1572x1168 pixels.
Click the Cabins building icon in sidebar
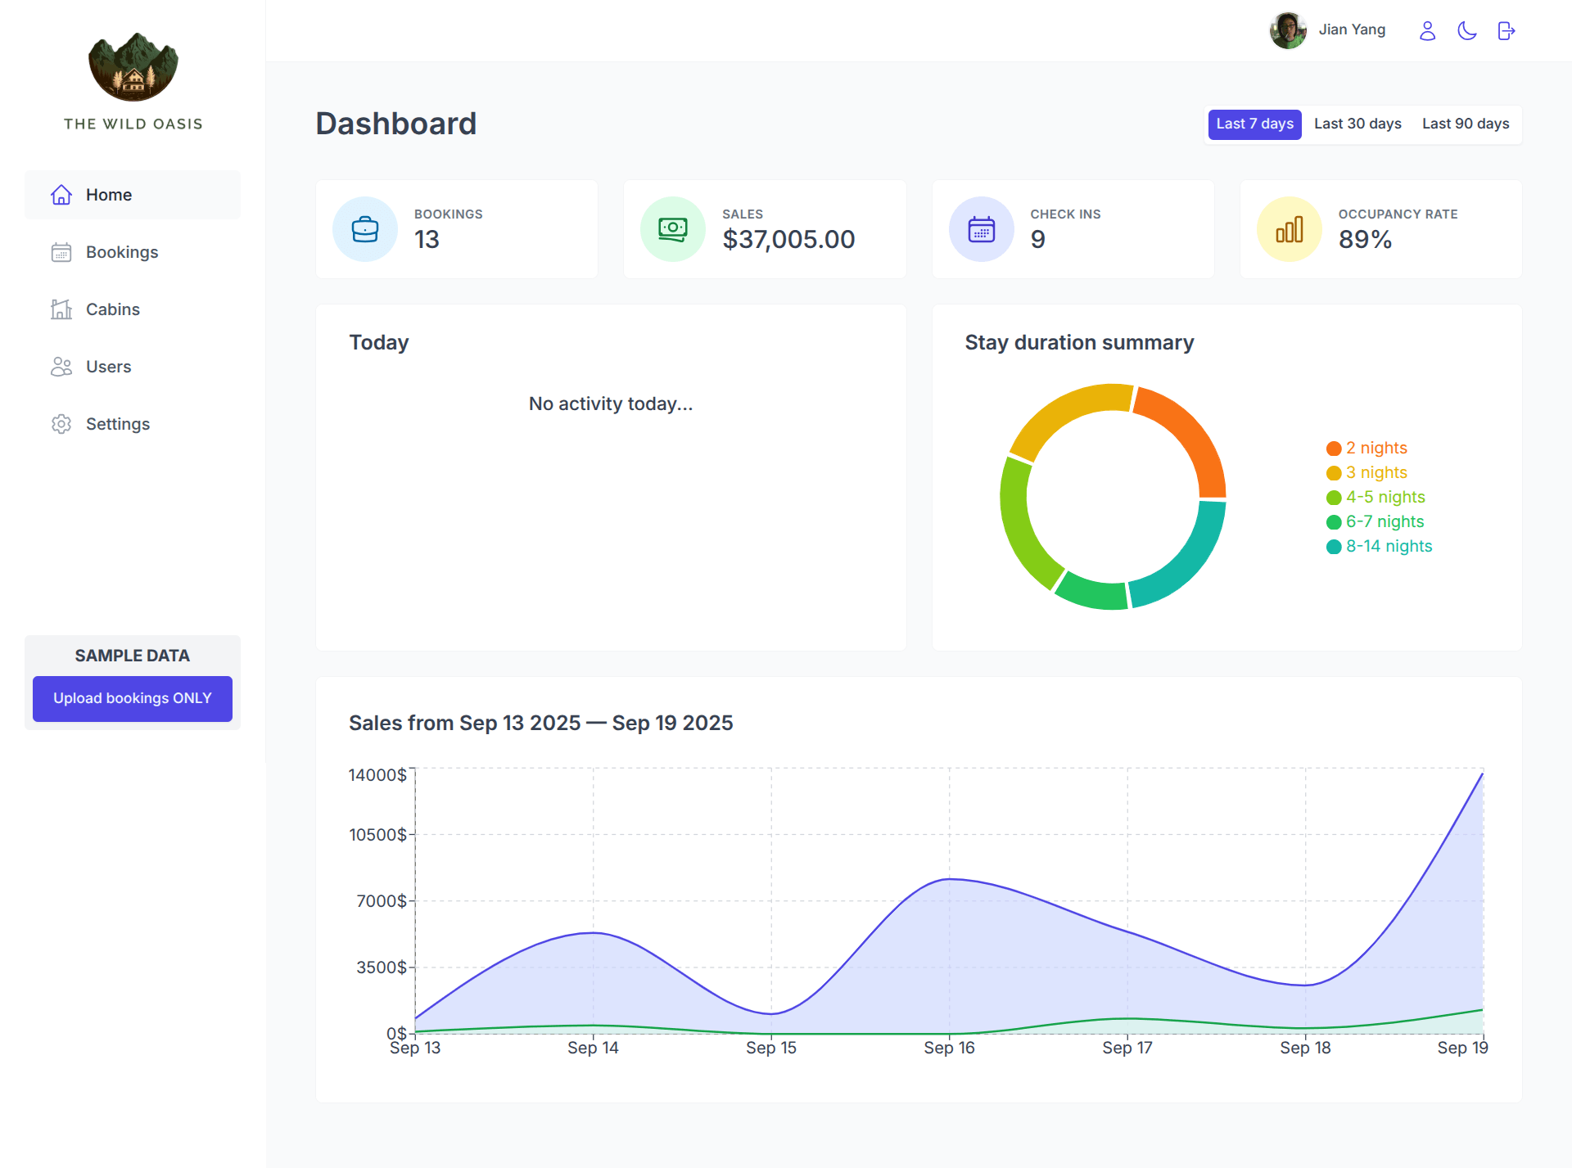coord(61,309)
